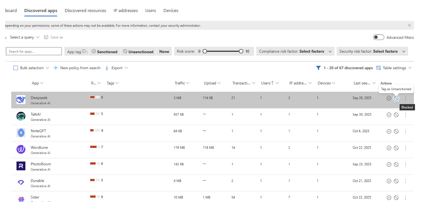427x202 pixels.
Task: Expand Bulk selection dropdown arrow
Action: tap(47, 68)
